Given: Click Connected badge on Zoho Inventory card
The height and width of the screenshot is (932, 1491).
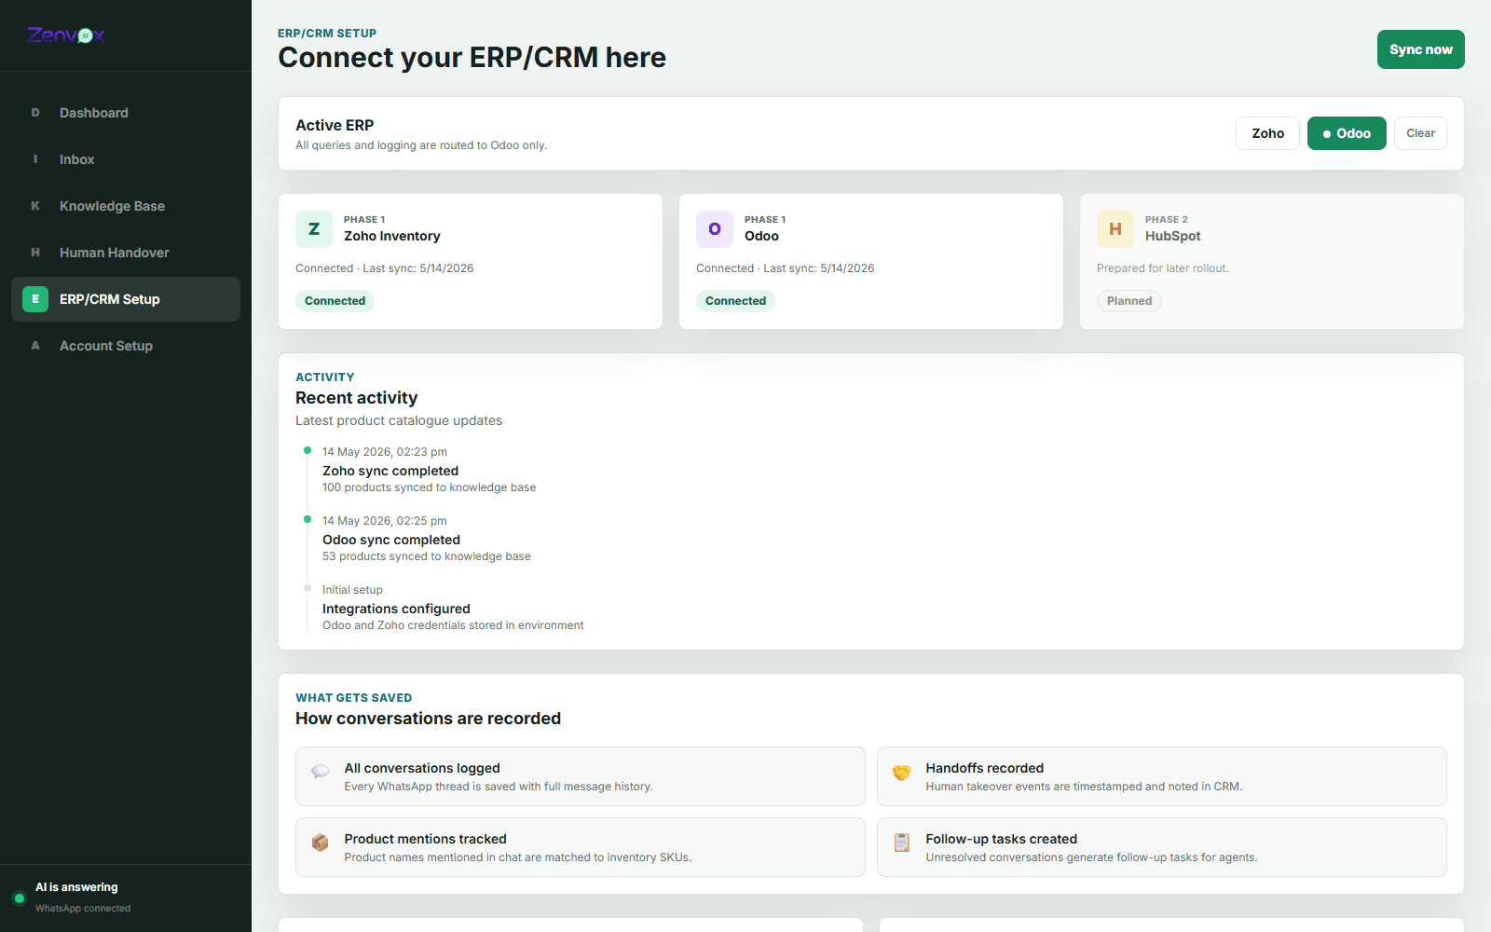Looking at the screenshot, I should coord(335,301).
